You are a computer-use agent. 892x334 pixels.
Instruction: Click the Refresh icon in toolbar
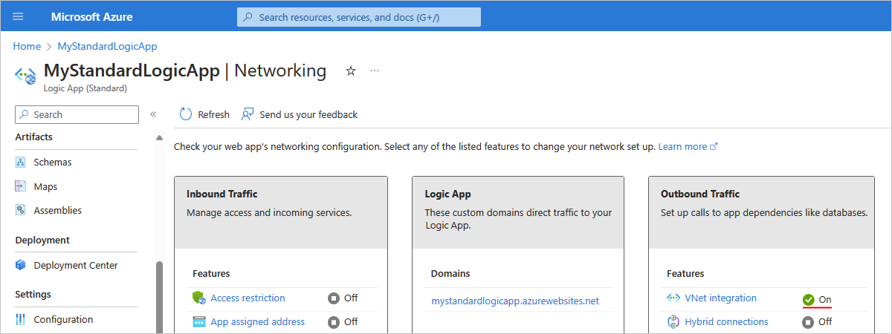click(186, 114)
